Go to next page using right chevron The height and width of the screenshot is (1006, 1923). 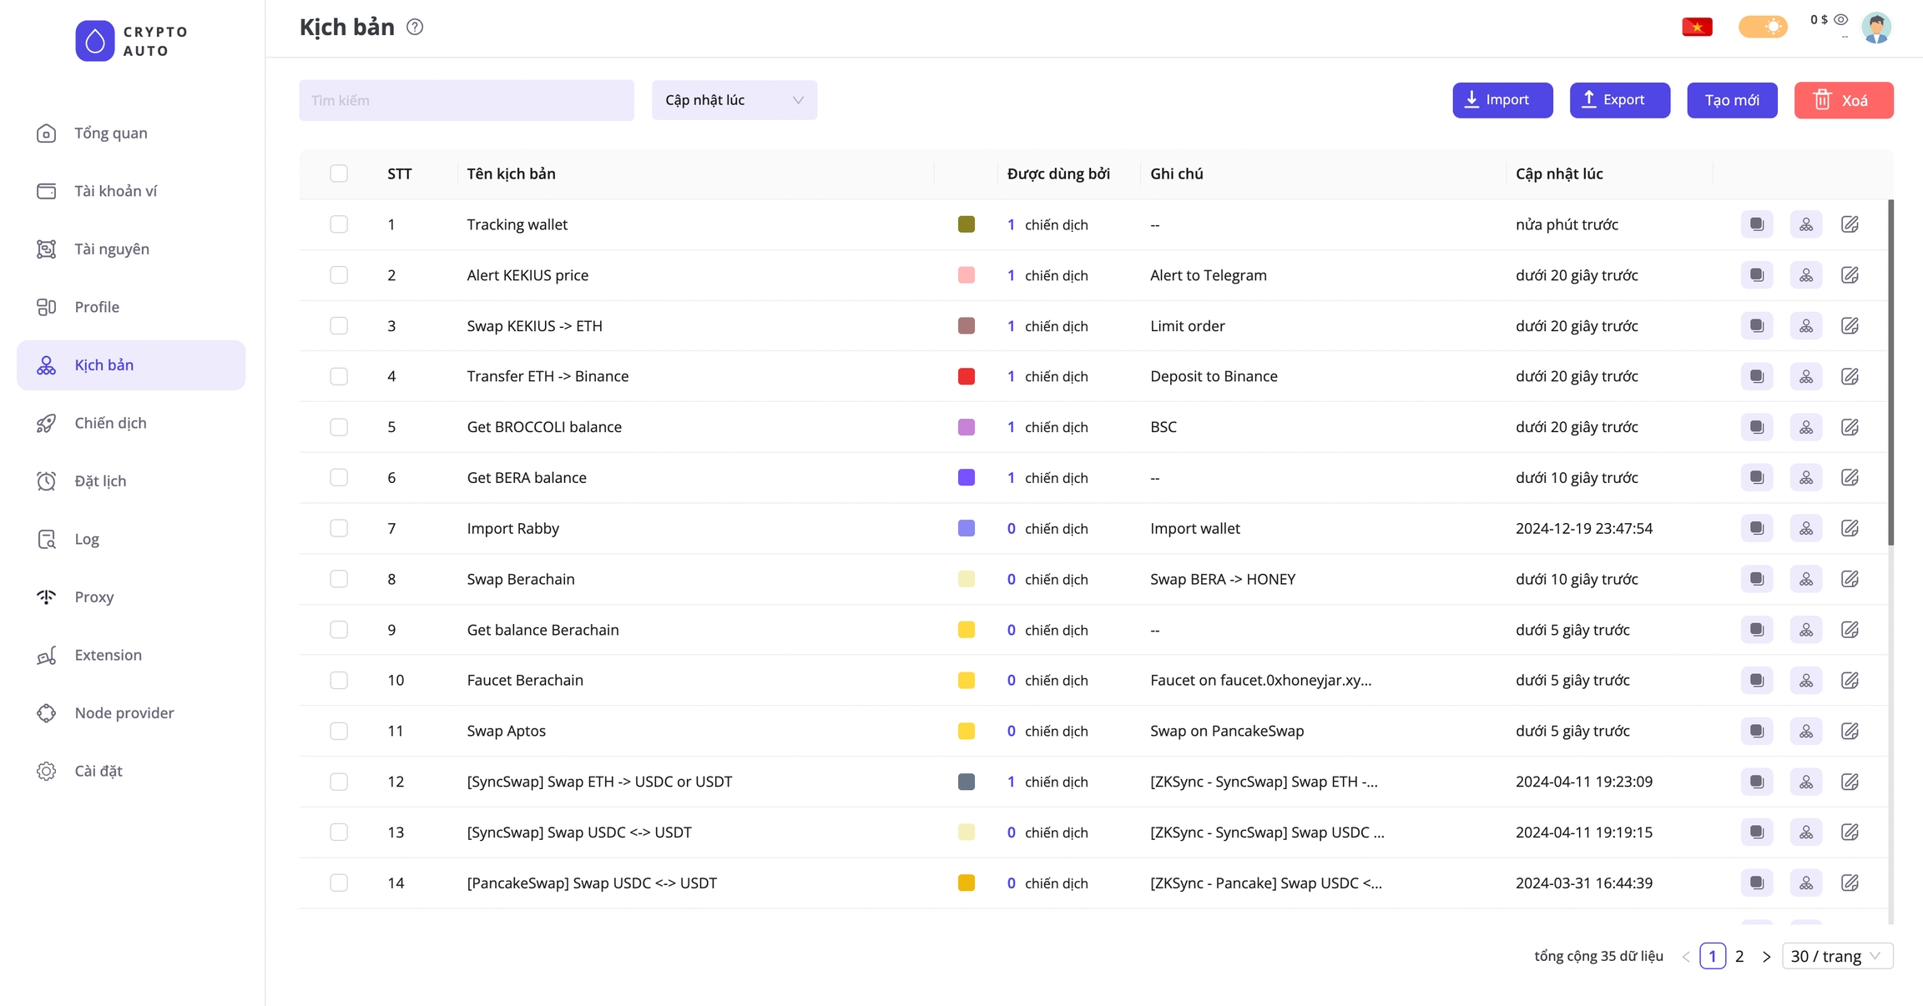pyautogui.click(x=1766, y=957)
